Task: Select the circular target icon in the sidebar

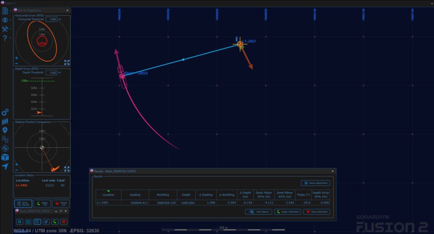Action: tap(5, 148)
